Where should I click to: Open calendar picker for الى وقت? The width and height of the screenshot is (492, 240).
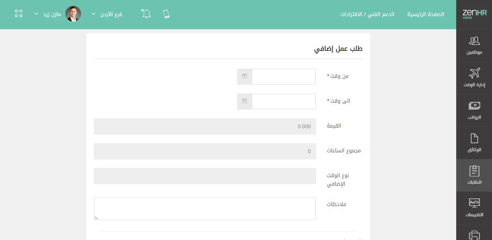tap(244, 102)
